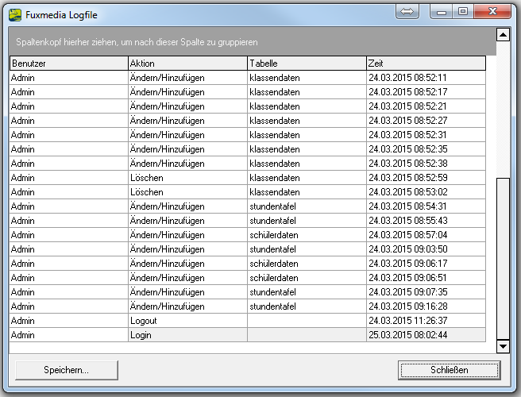Select the time cell 24.03.2015 08:53:02
This screenshot has width=521, height=397.
[426, 191]
